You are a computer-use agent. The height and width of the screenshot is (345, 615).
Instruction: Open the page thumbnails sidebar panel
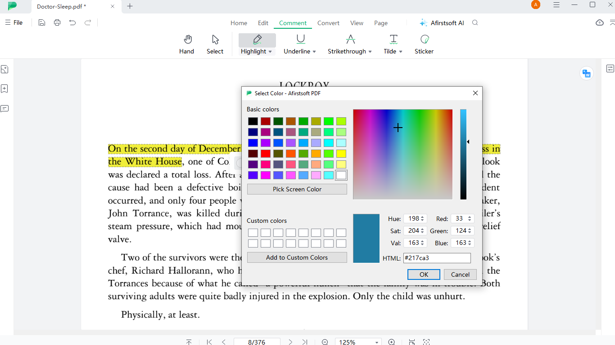click(5, 69)
